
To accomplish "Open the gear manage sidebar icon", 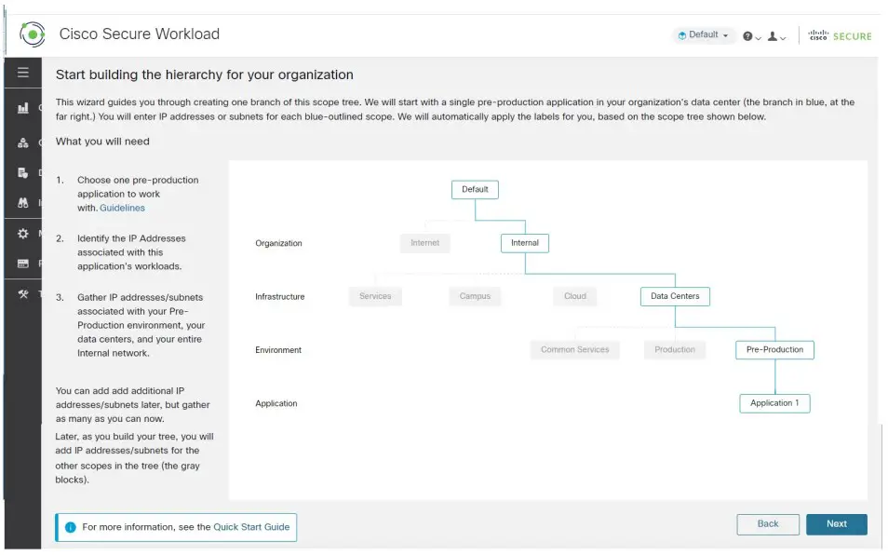I will 23,234.
